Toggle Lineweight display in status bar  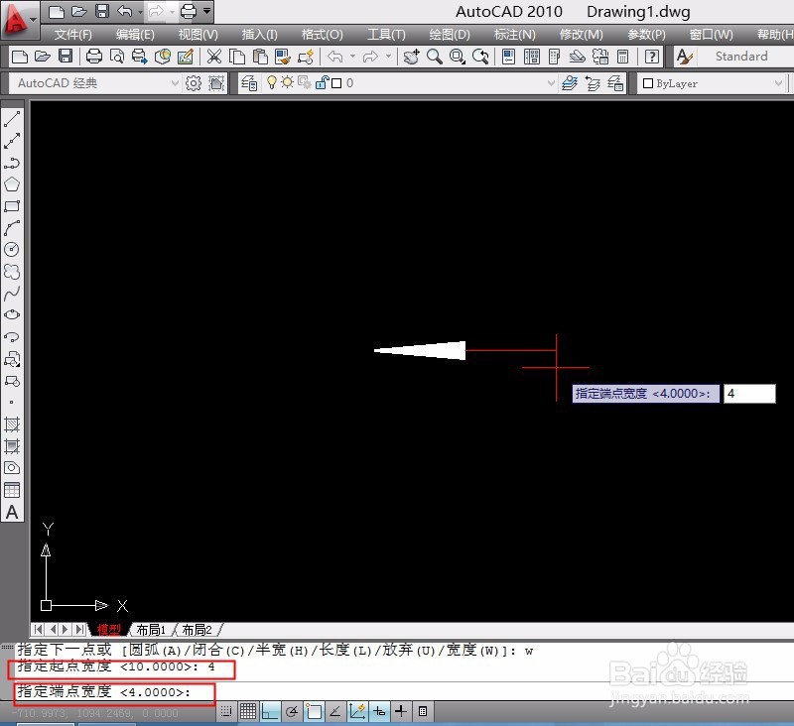coord(401,711)
